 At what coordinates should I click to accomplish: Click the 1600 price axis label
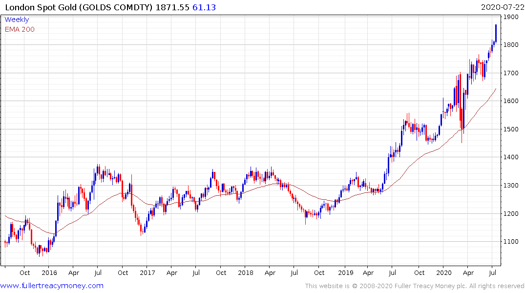coord(511,101)
